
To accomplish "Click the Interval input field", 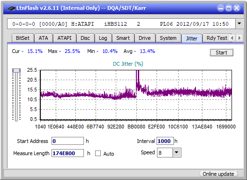I will (x=165, y=141).
